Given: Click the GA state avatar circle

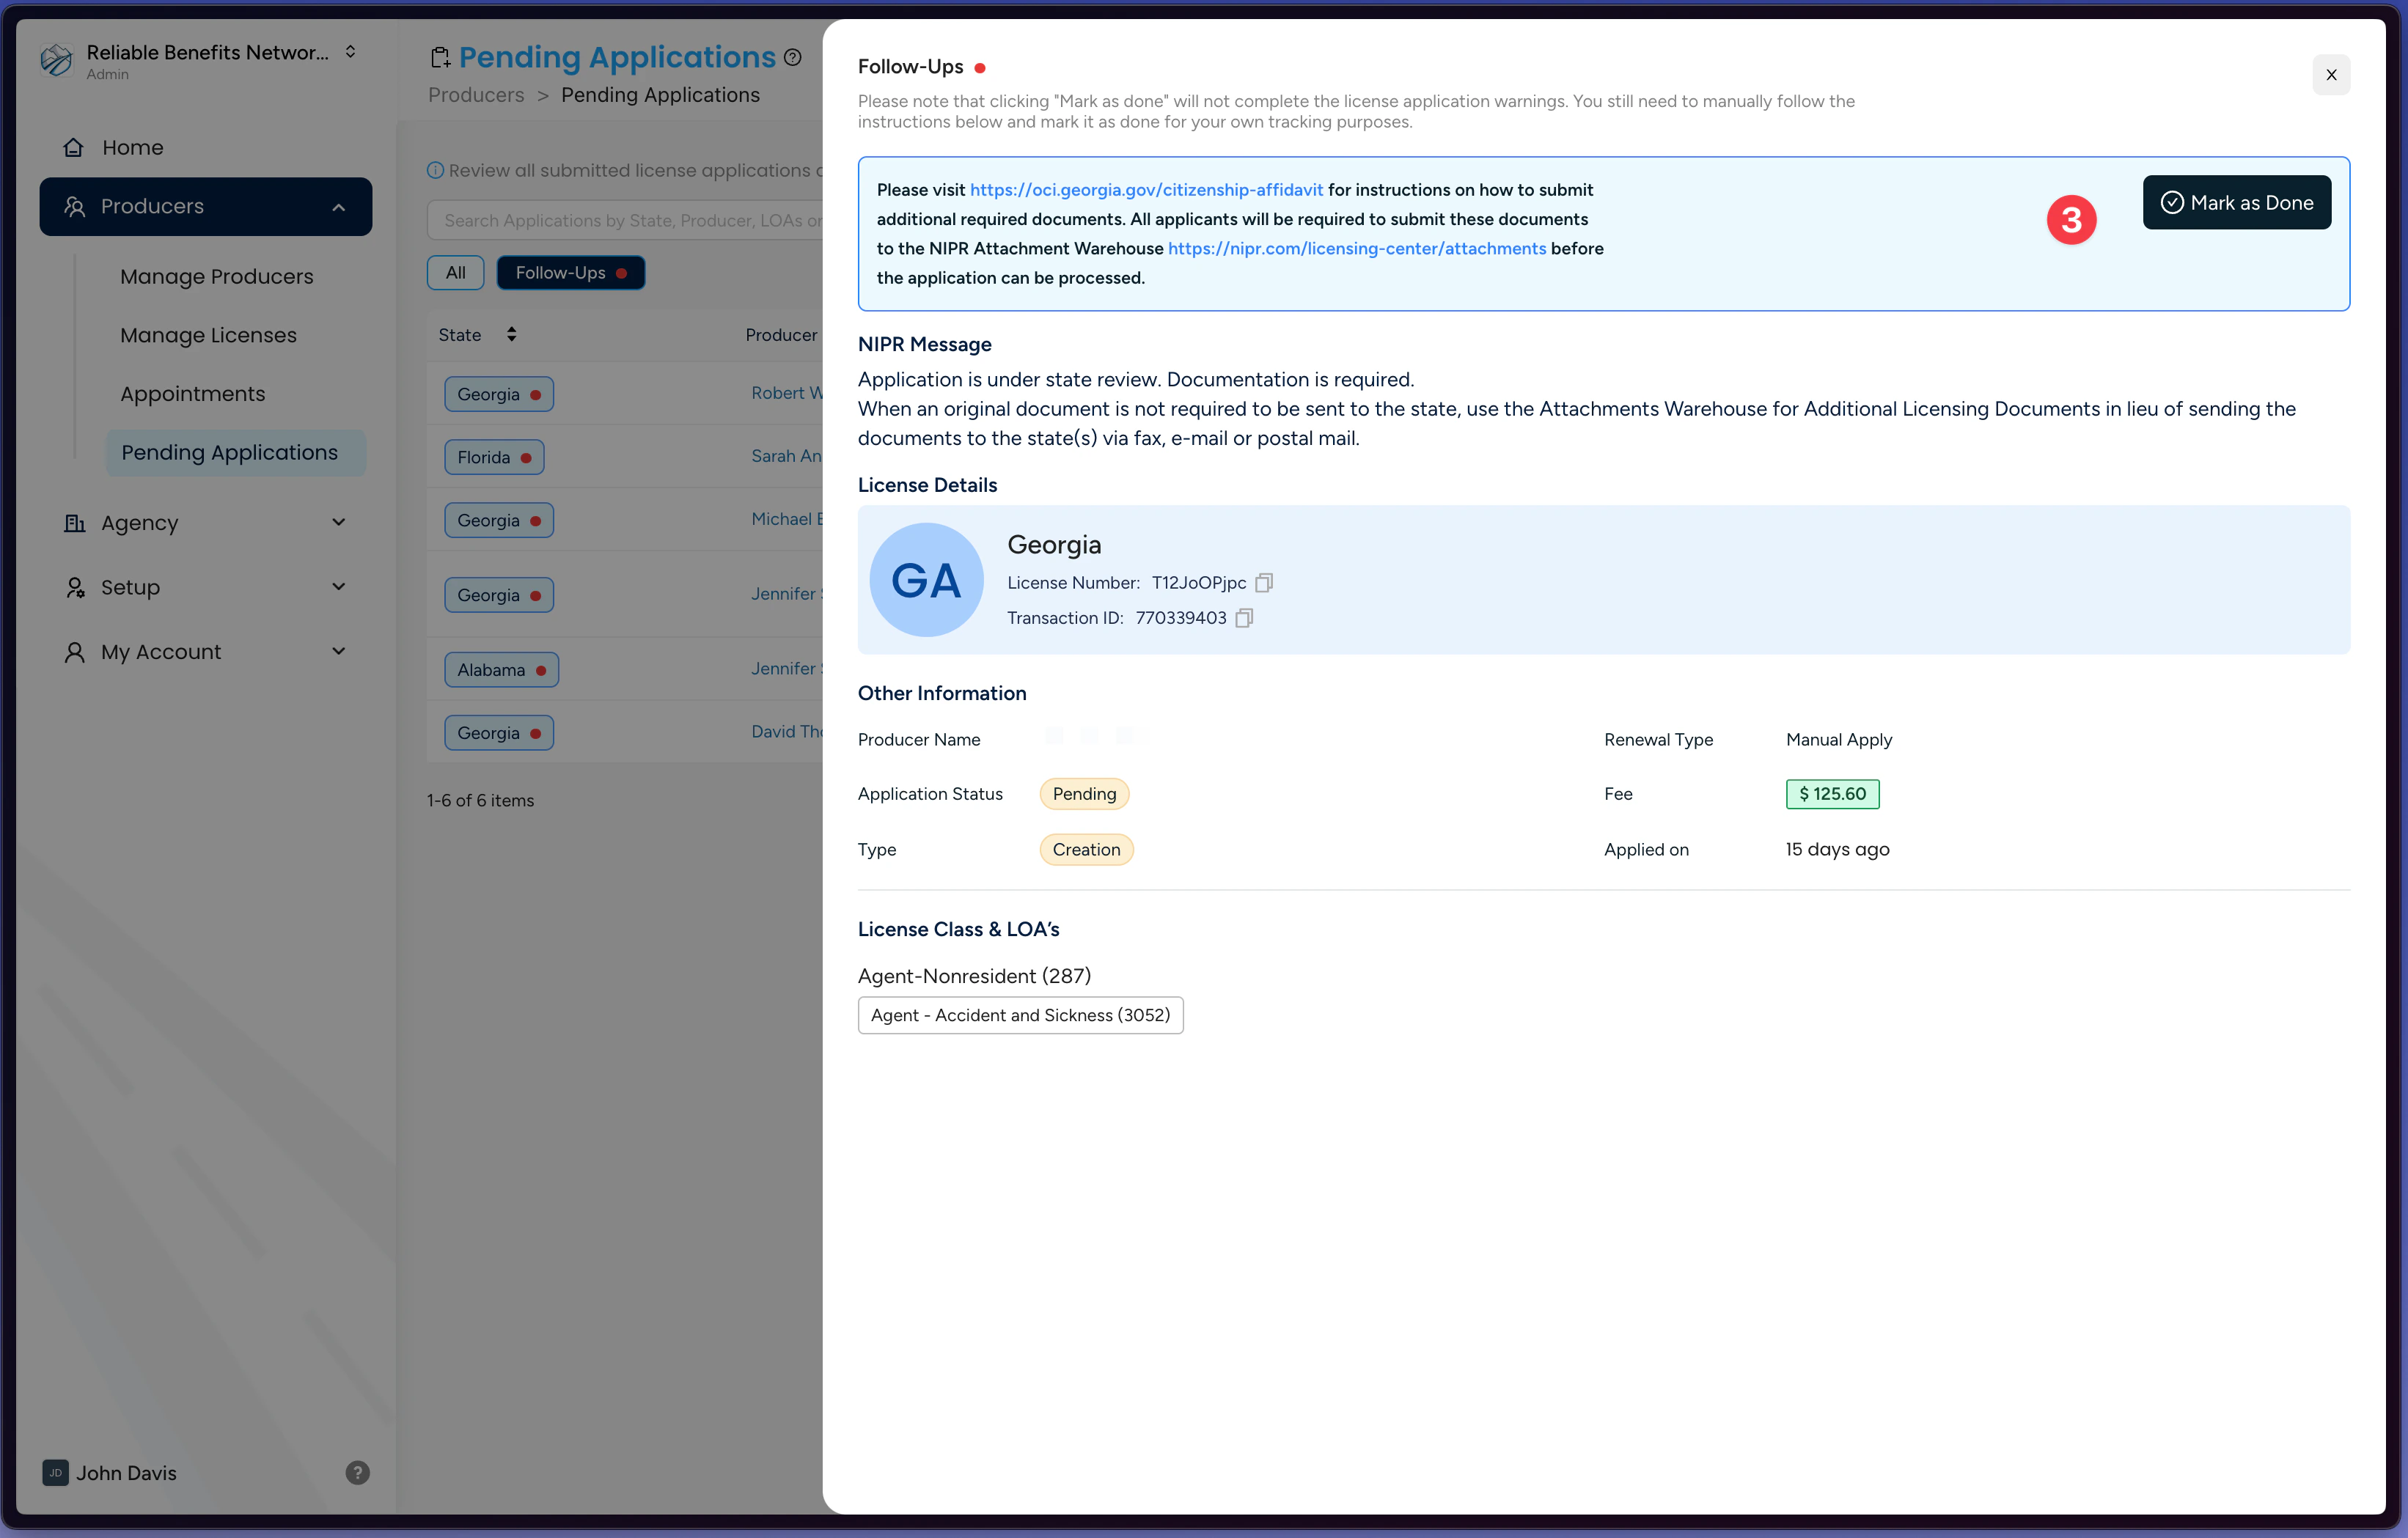Looking at the screenshot, I should pos(926,580).
